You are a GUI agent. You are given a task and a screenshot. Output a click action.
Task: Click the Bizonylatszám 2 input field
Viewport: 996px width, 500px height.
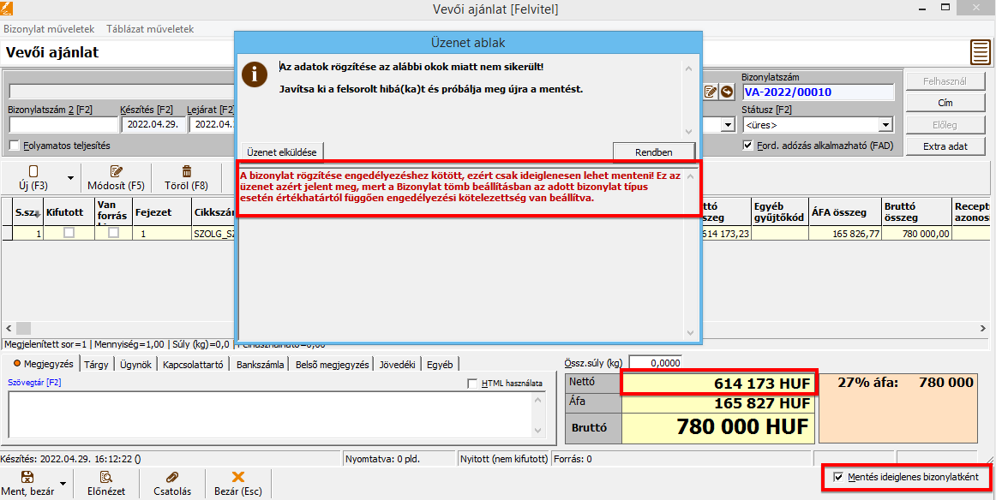point(62,125)
